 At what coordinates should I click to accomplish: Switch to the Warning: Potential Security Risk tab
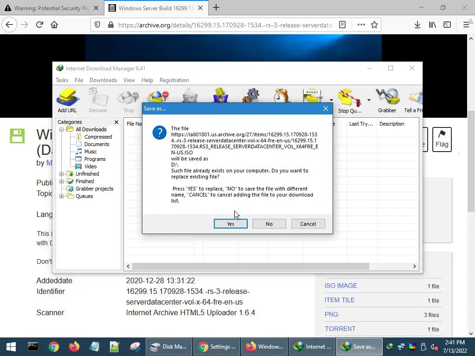point(52,8)
